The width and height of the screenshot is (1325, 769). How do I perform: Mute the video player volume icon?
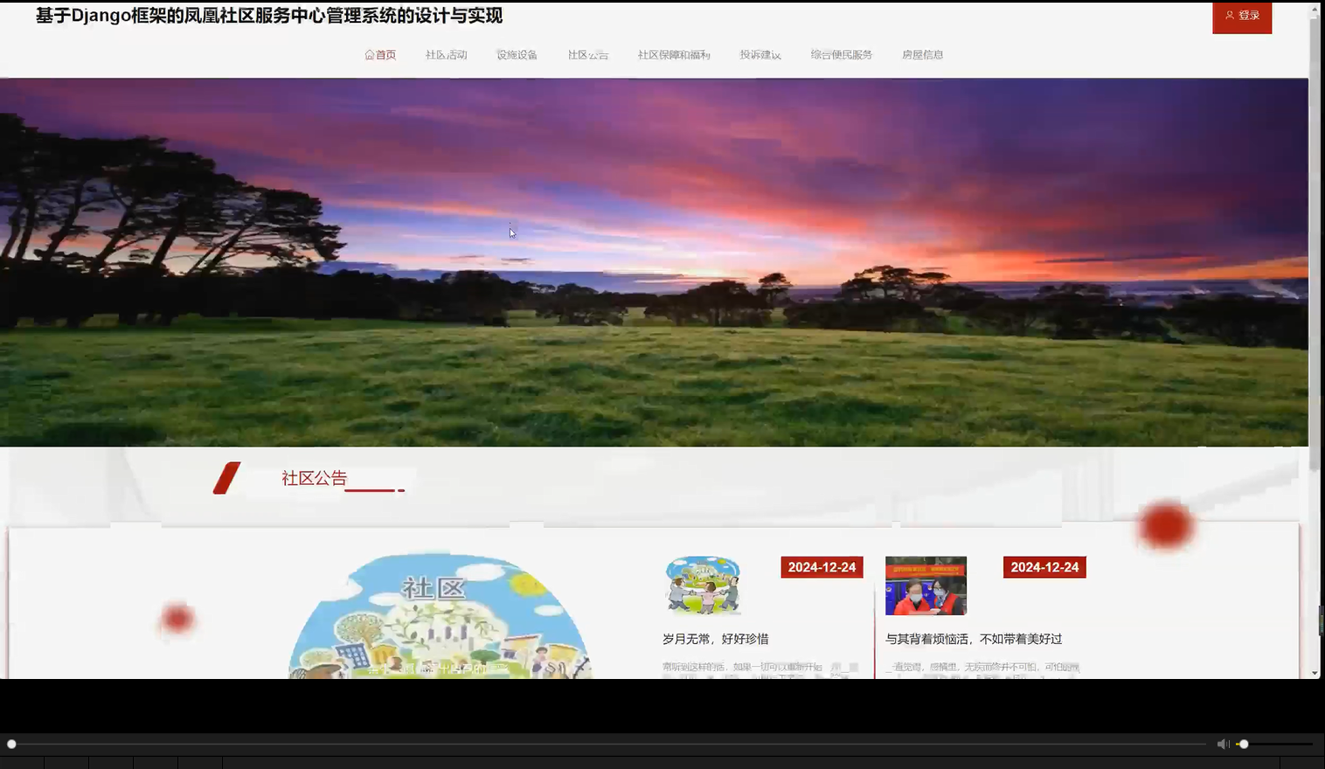click(x=1223, y=744)
